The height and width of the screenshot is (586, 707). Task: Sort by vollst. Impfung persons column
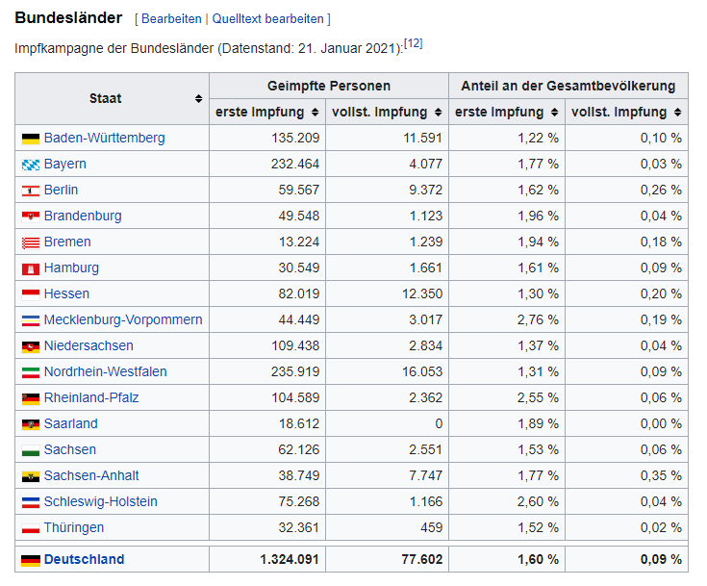click(x=438, y=113)
